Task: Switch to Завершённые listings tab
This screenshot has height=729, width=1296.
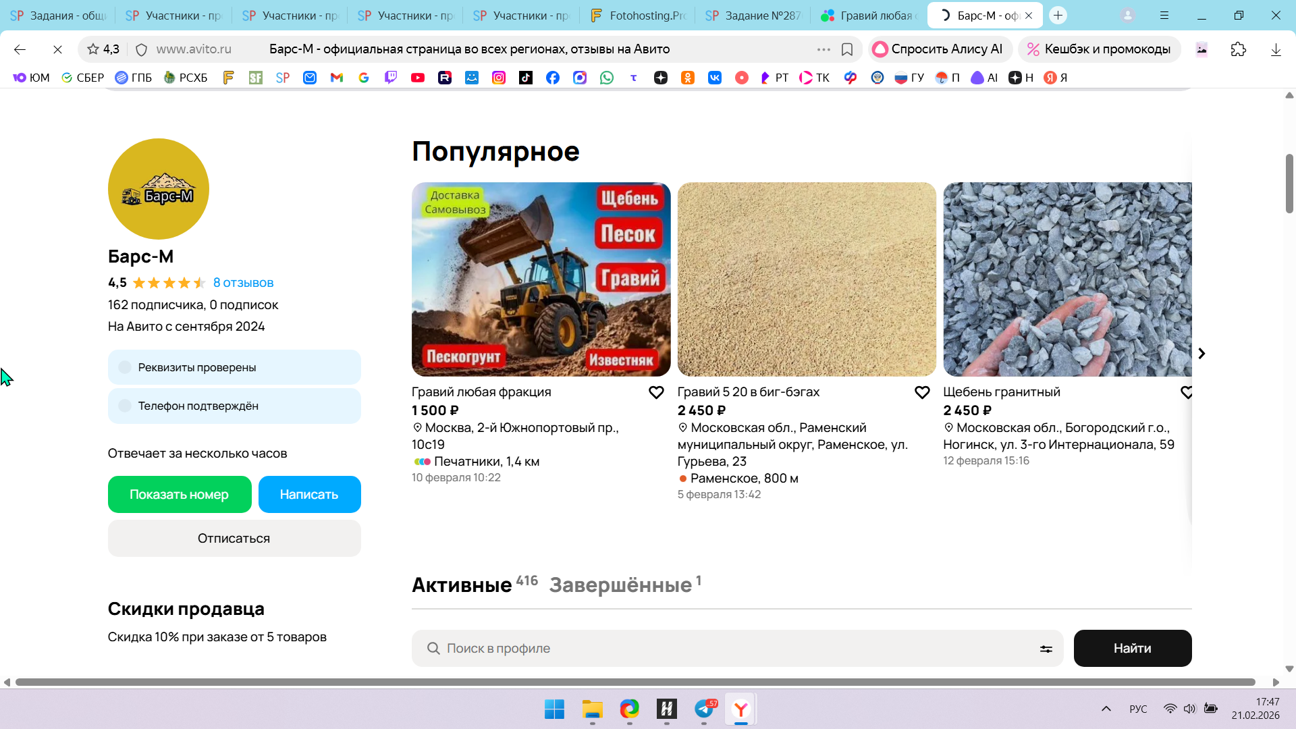Action: point(620,585)
